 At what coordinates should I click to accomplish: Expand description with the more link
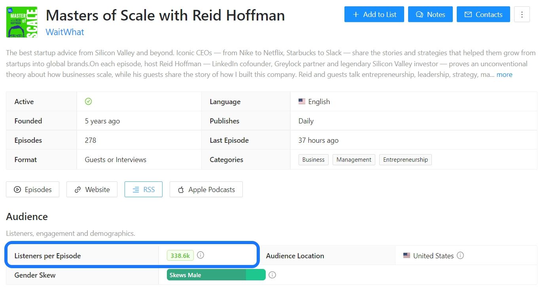pyautogui.click(x=504, y=75)
